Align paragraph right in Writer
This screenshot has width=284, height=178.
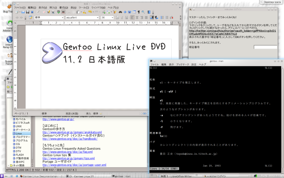click(142, 17)
